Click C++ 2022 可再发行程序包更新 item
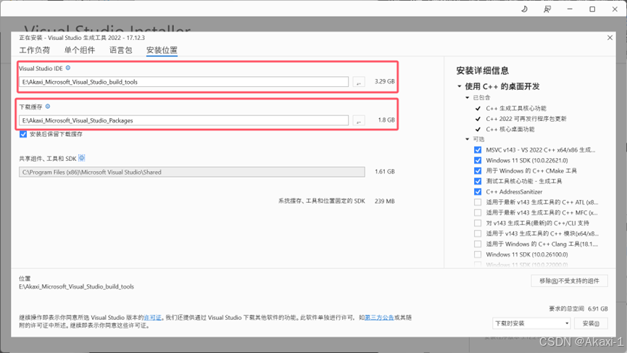This screenshot has height=353, width=627. [x=526, y=119]
